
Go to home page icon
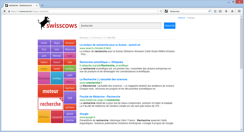click(232, 11)
